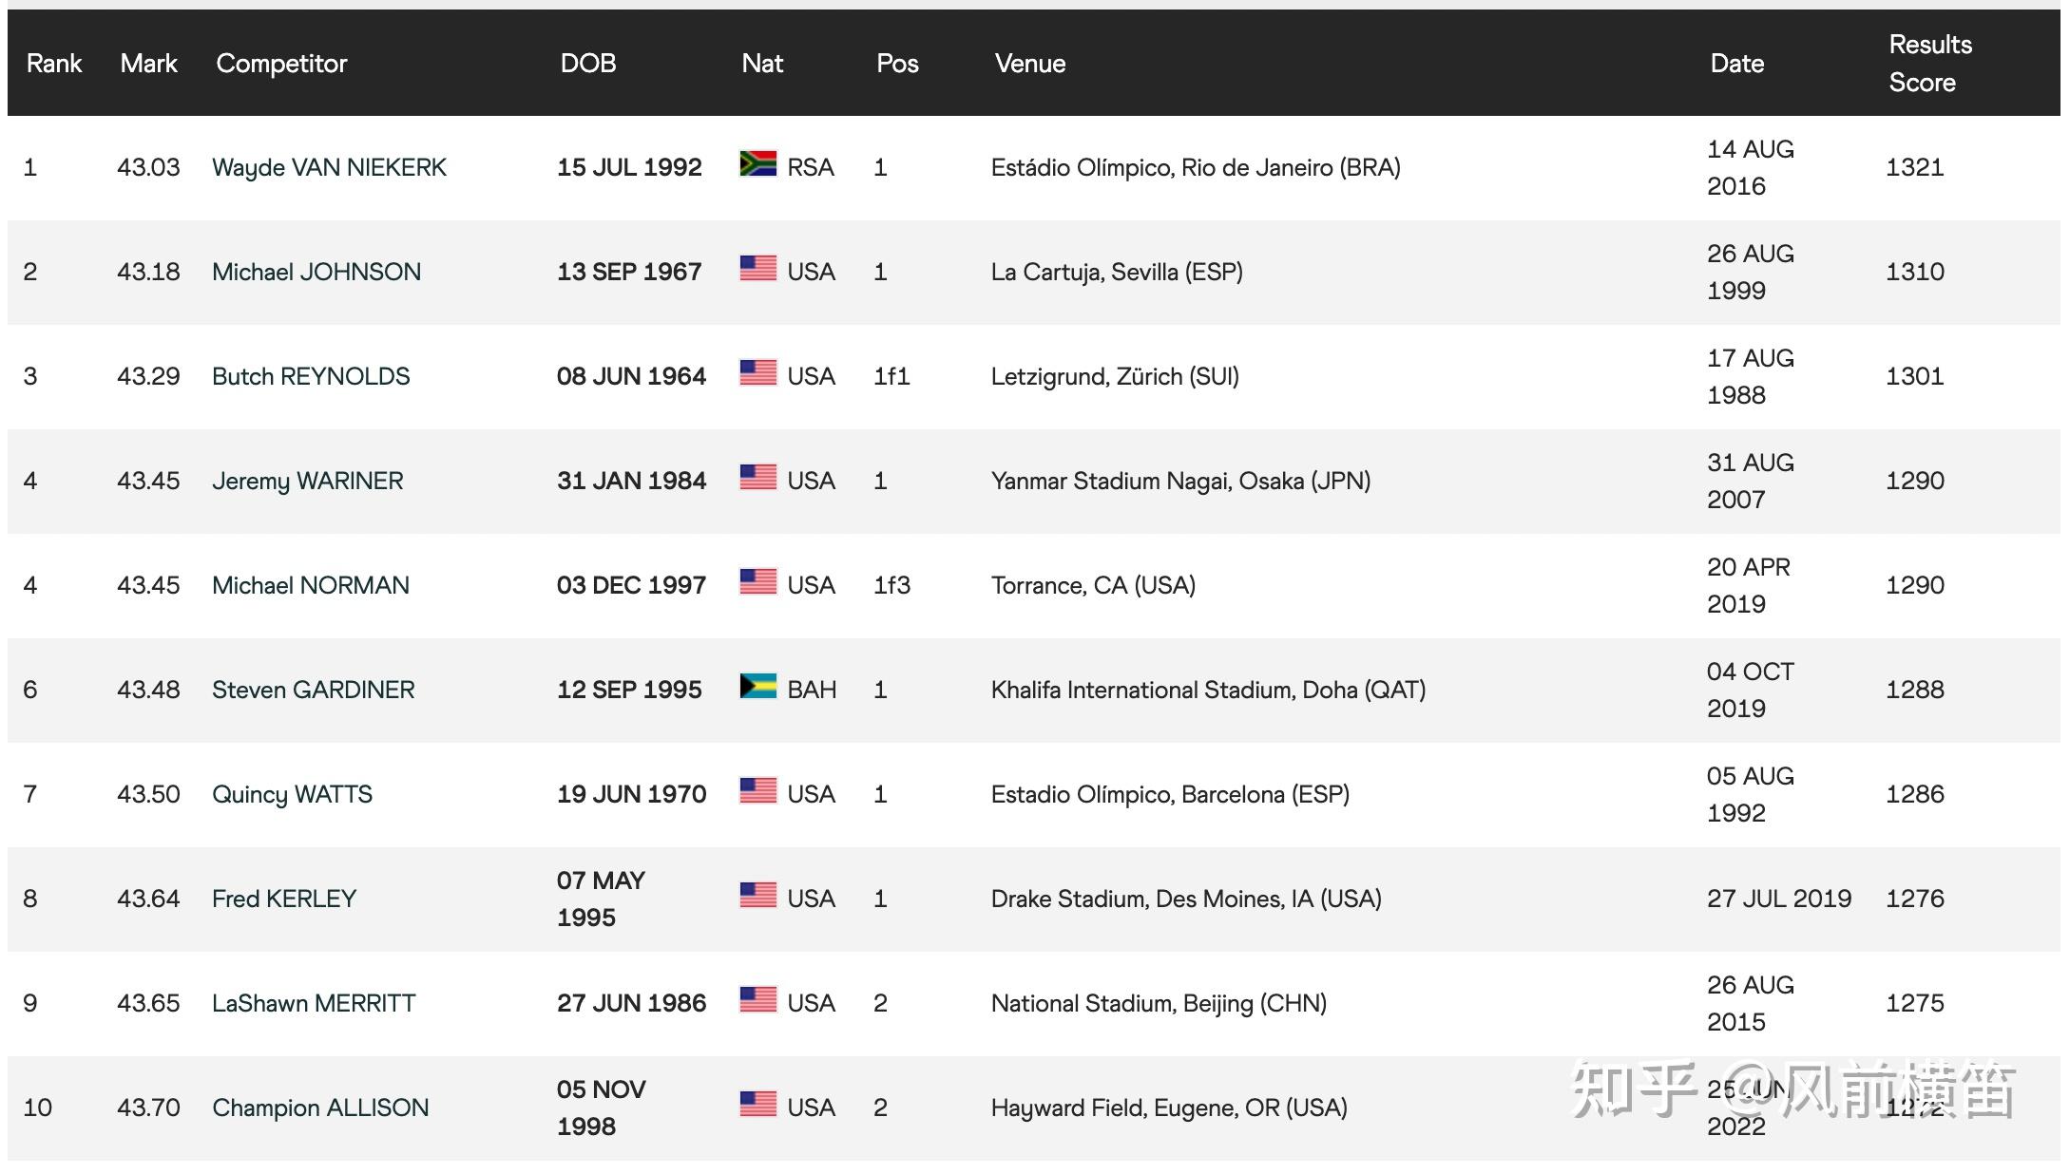The image size is (2070, 1174).
Task: Click the USA flag in Michael Norman's row
Action: point(757,582)
